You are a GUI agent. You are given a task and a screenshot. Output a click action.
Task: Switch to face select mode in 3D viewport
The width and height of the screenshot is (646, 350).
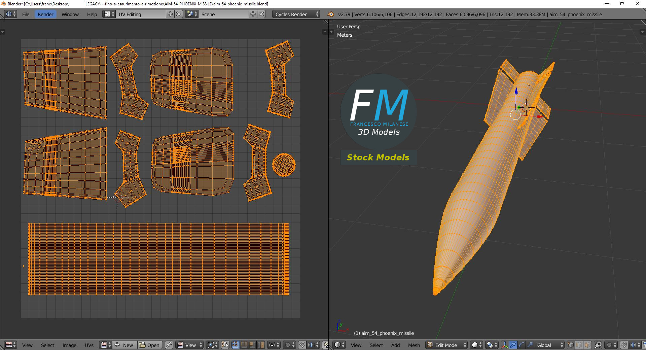pos(587,345)
